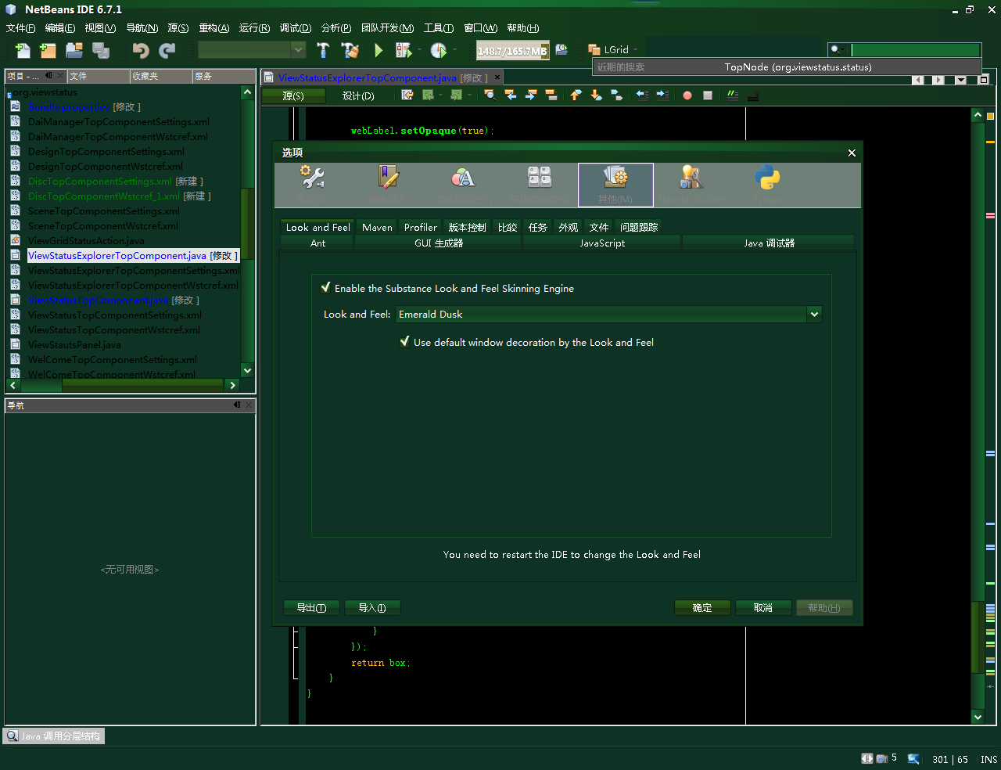Select ViewGridStatusAction.java in project tree
This screenshot has width=1001, height=770.
pyautogui.click(x=86, y=241)
